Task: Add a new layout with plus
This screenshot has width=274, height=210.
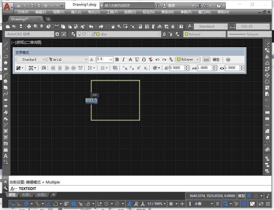Action: tap(53, 194)
